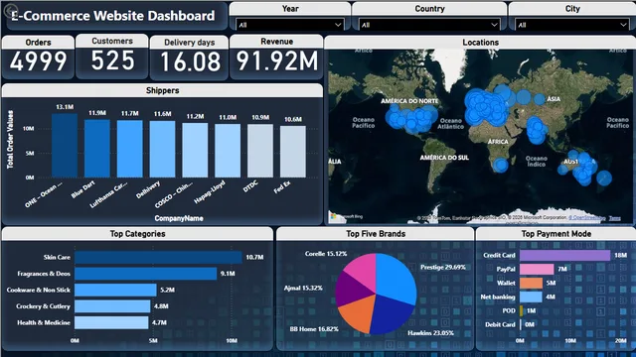Select the Hapag-Lloyd shipper bar
Image resolution: width=636 pixels, height=357 pixels.
pyautogui.click(x=228, y=151)
